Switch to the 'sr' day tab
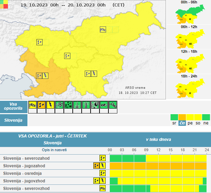The width and height of the screenshot is (211, 193). coord(174,123)
